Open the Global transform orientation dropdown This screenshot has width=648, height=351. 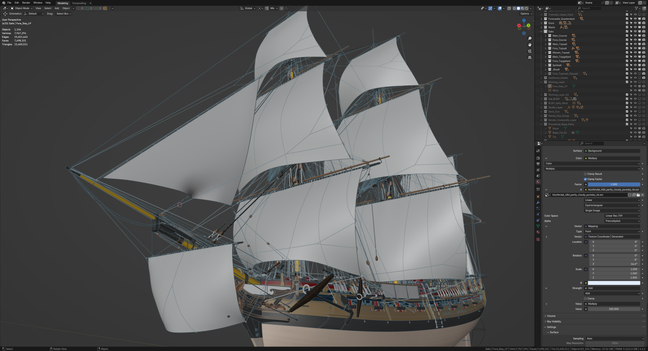tap(248, 8)
